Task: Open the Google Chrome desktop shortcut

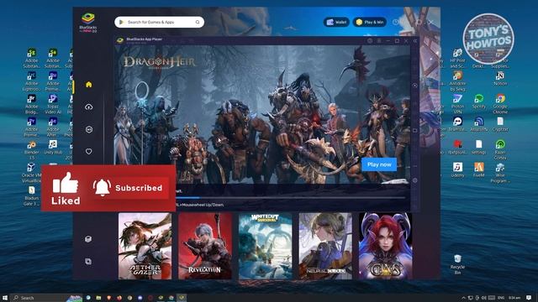Action: (500, 104)
